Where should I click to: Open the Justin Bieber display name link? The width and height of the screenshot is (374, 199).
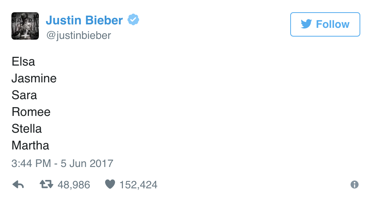84,20
